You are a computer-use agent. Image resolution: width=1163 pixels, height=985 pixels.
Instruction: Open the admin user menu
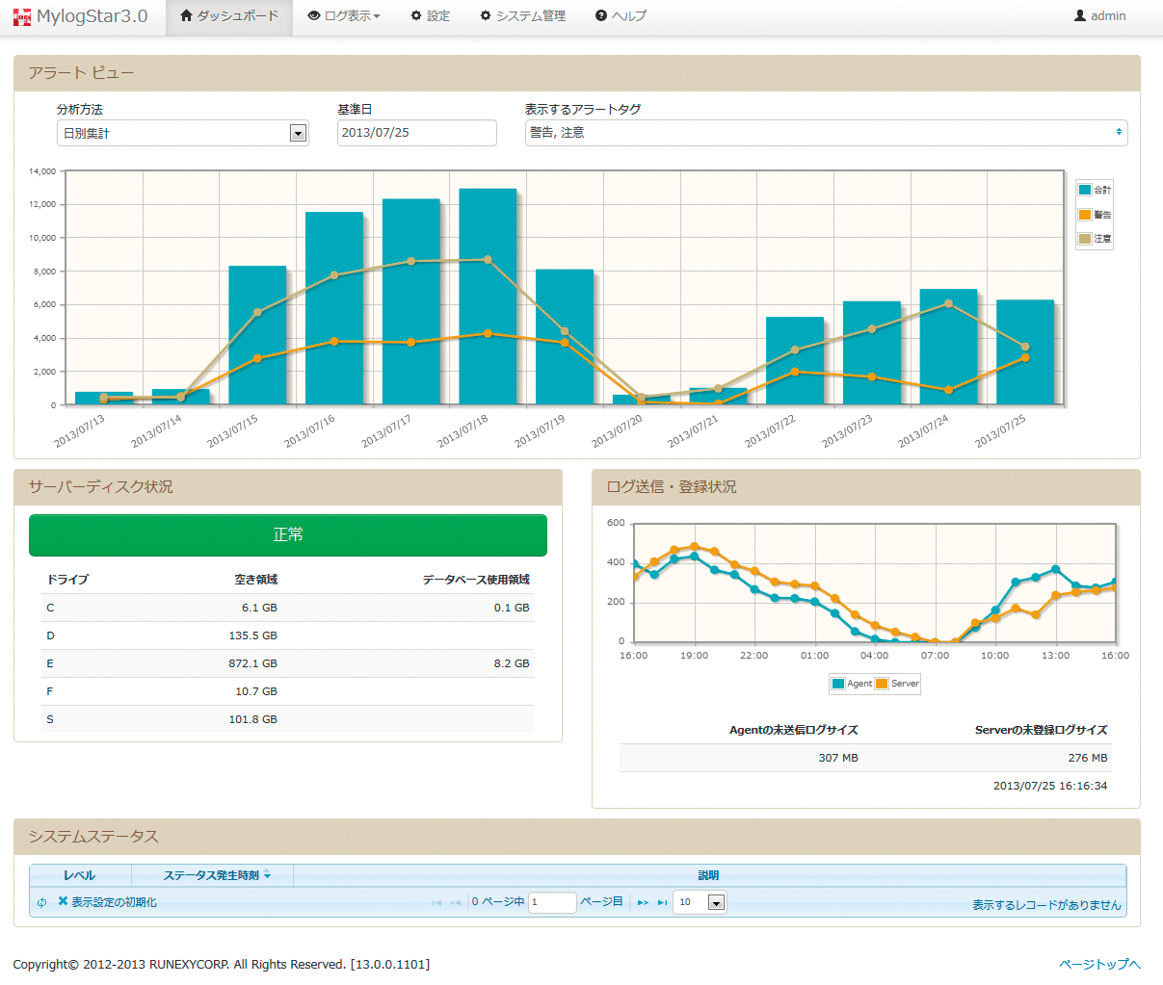pos(1099,16)
